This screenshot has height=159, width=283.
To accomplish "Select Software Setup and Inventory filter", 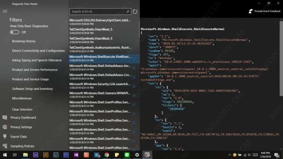I will 32,89.
